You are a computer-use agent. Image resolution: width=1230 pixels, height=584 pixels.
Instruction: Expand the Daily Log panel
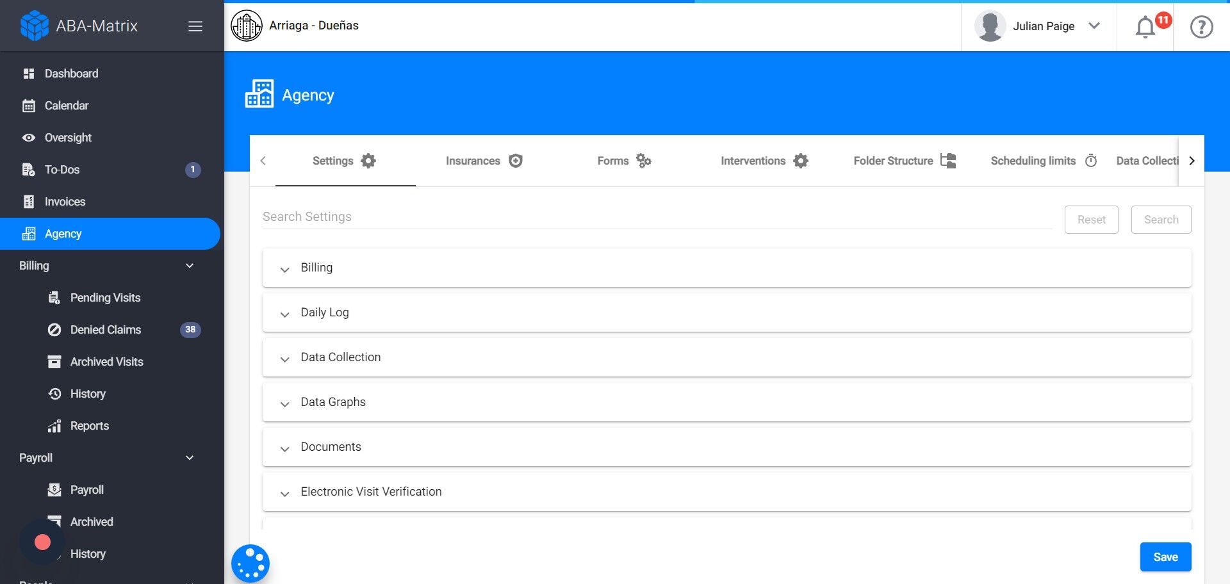point(727,312)
